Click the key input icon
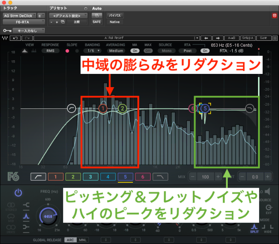The image size is (279, 244). coord(7,31)
